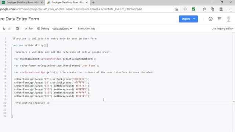
Task: Click the getRange("C9") setBackground line
Action: 51,82
